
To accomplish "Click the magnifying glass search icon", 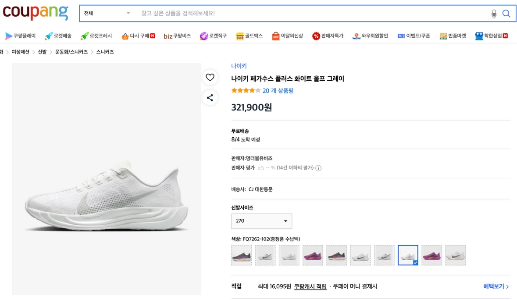I will [506, 14].
